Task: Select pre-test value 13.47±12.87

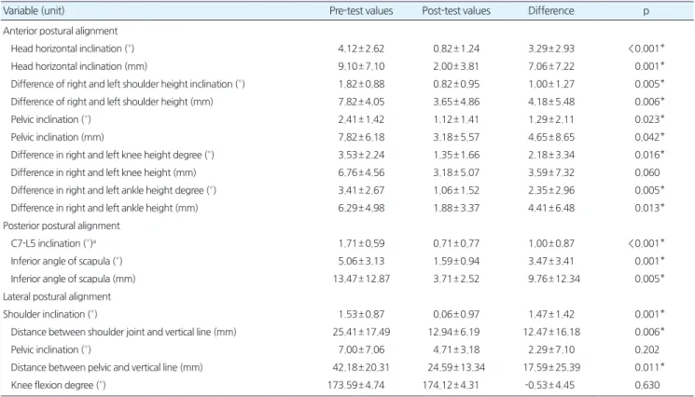Action: tap(361, 279)
